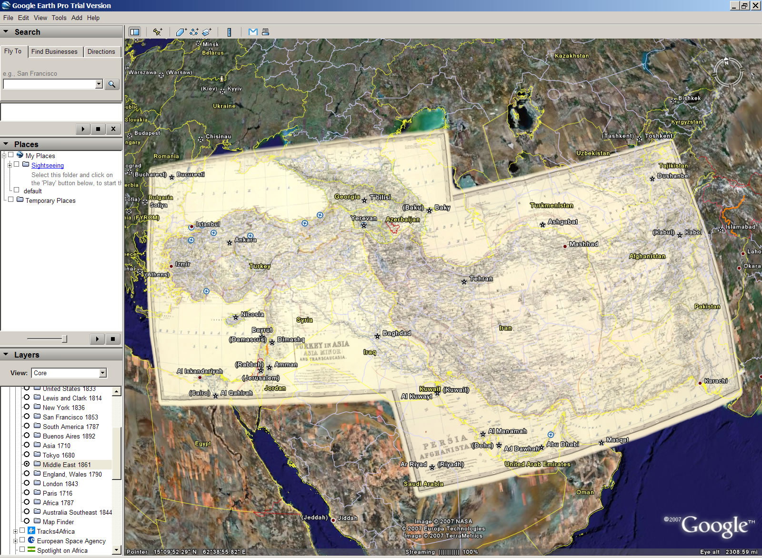The width and height of the screenshot is (762, 558).
Task: Open the Add Image Overlay tool
Action: (x=206, y=31)
